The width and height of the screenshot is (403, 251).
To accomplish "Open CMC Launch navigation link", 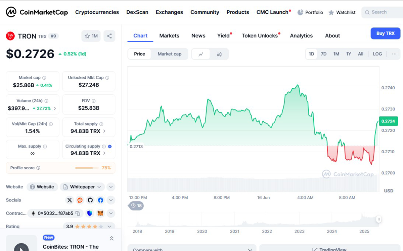I will pos(273,12).
